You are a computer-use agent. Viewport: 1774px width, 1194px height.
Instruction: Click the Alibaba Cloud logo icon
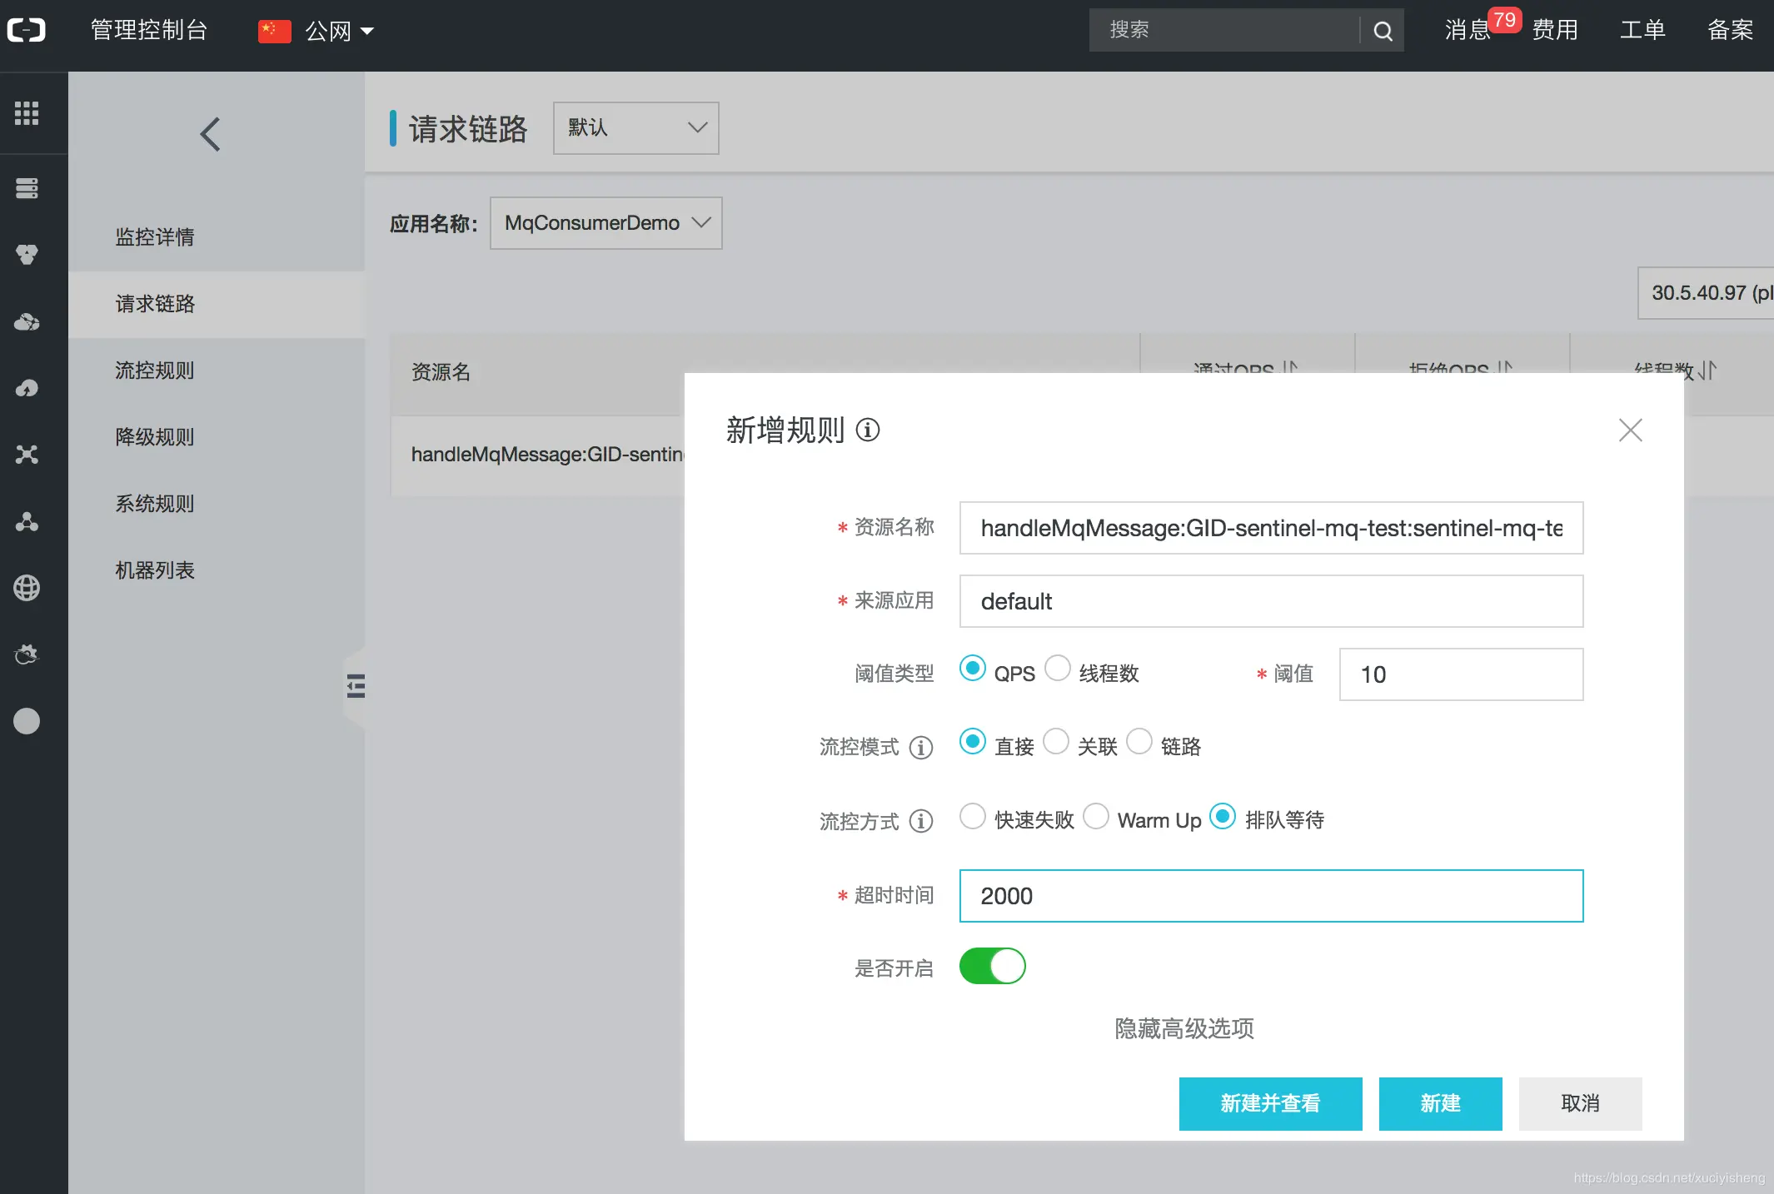27,31
